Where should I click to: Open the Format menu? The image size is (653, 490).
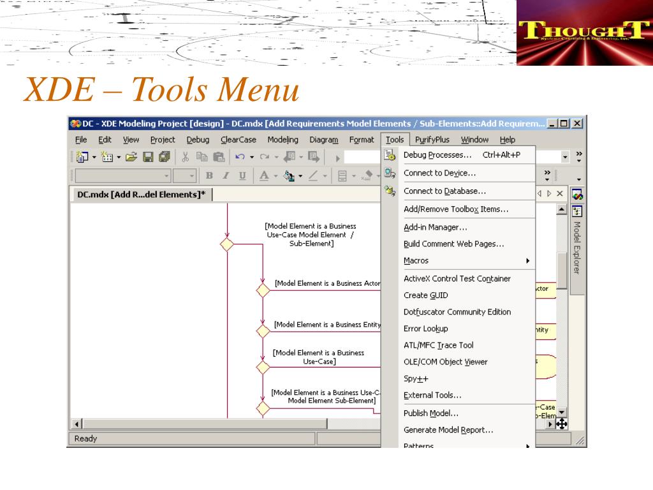point(362,140)
